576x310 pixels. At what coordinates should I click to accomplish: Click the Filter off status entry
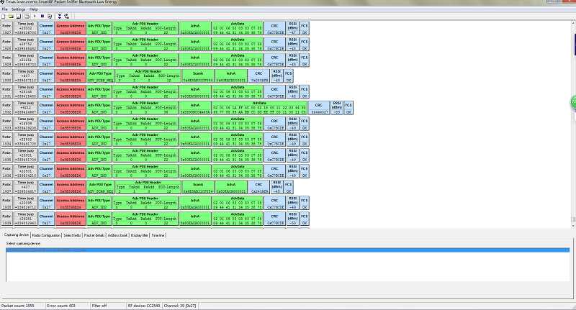(108, 306)
